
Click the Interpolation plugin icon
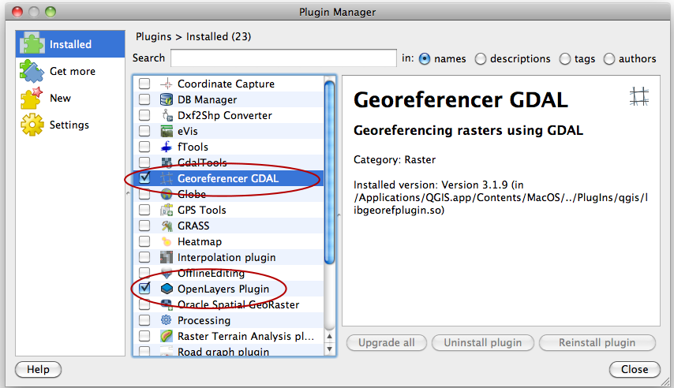[167, 257]
